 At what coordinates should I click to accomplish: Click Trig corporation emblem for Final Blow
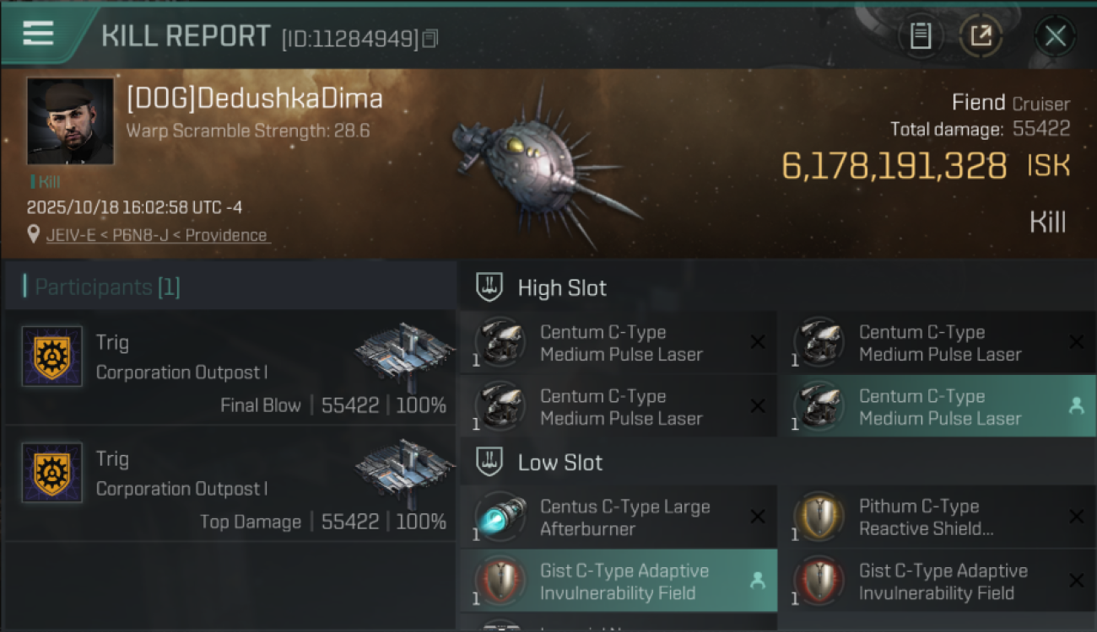pos(52,356)
